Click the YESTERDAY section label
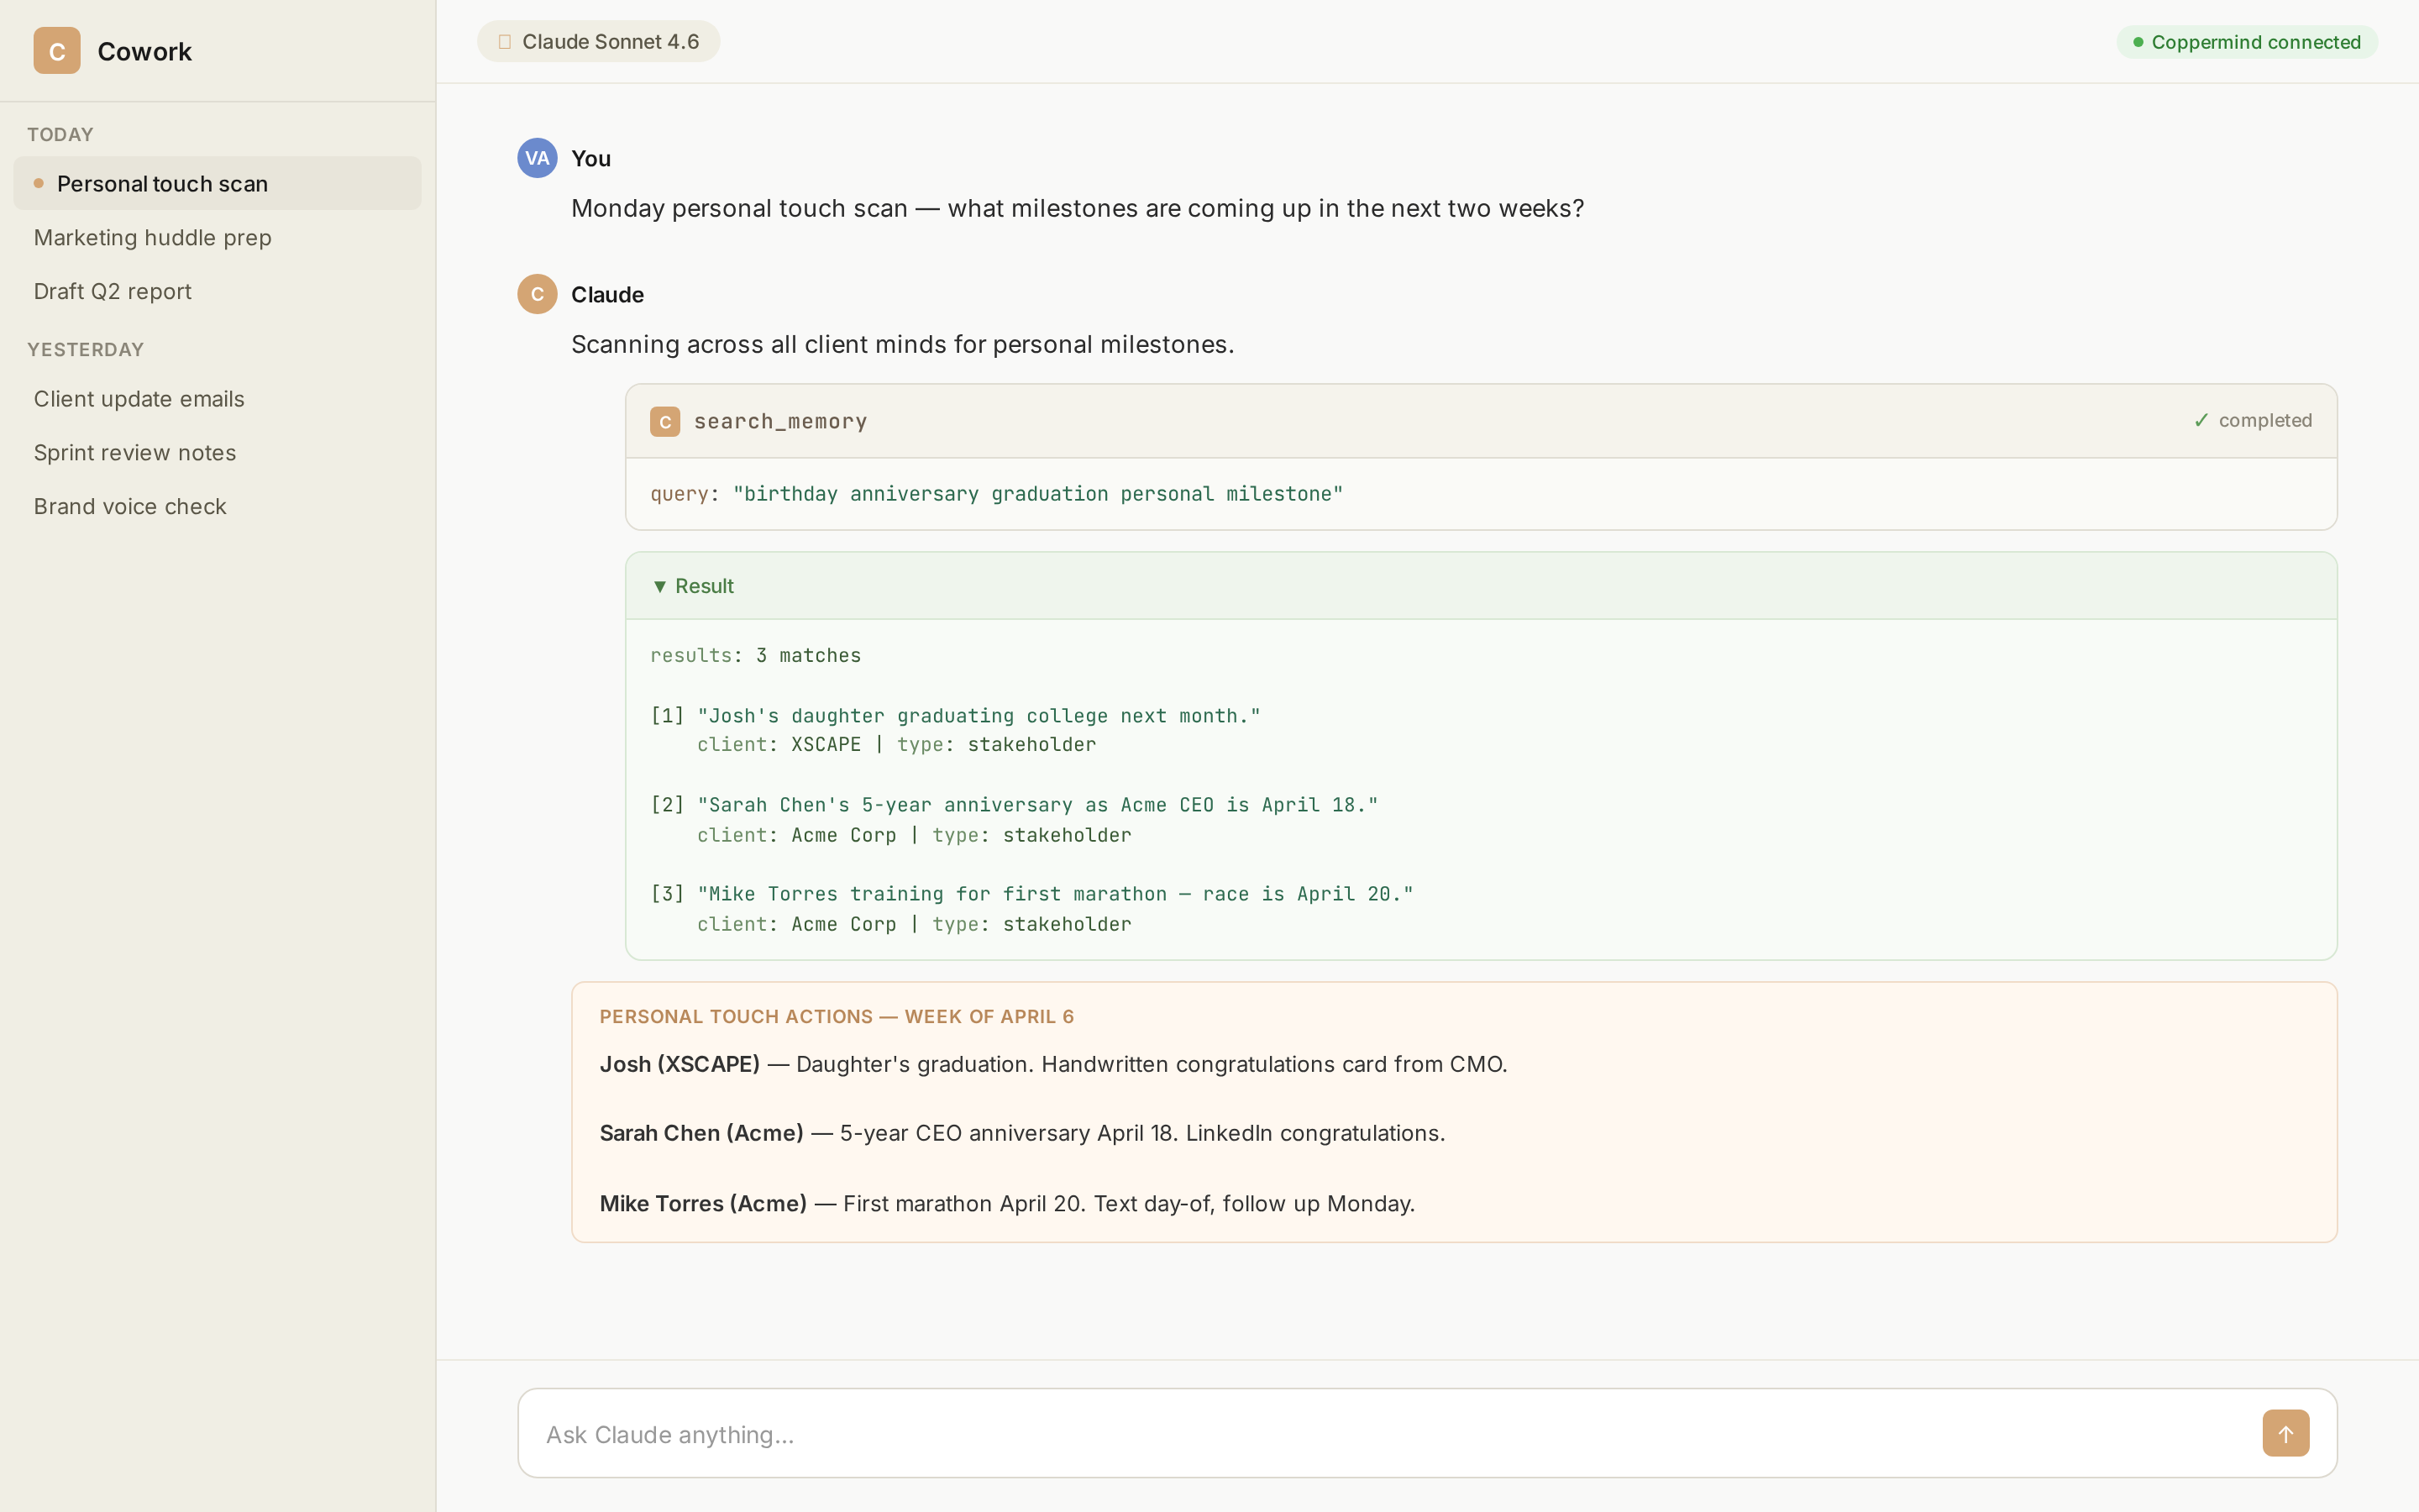Image resolution: width=2419 pixels, height=1512 pixels. click(86, 349)
